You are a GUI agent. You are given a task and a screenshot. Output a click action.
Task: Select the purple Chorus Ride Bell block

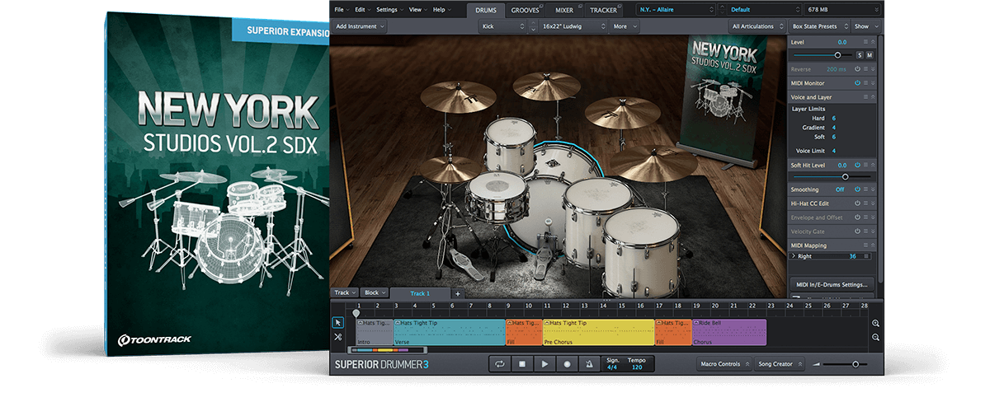click(x=729, y=332)
